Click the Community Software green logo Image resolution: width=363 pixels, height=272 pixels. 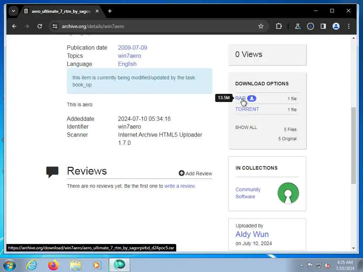tap(288, 193)
